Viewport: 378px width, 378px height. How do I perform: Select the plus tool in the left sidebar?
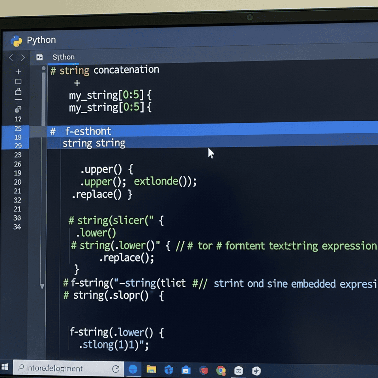point(18,72)
